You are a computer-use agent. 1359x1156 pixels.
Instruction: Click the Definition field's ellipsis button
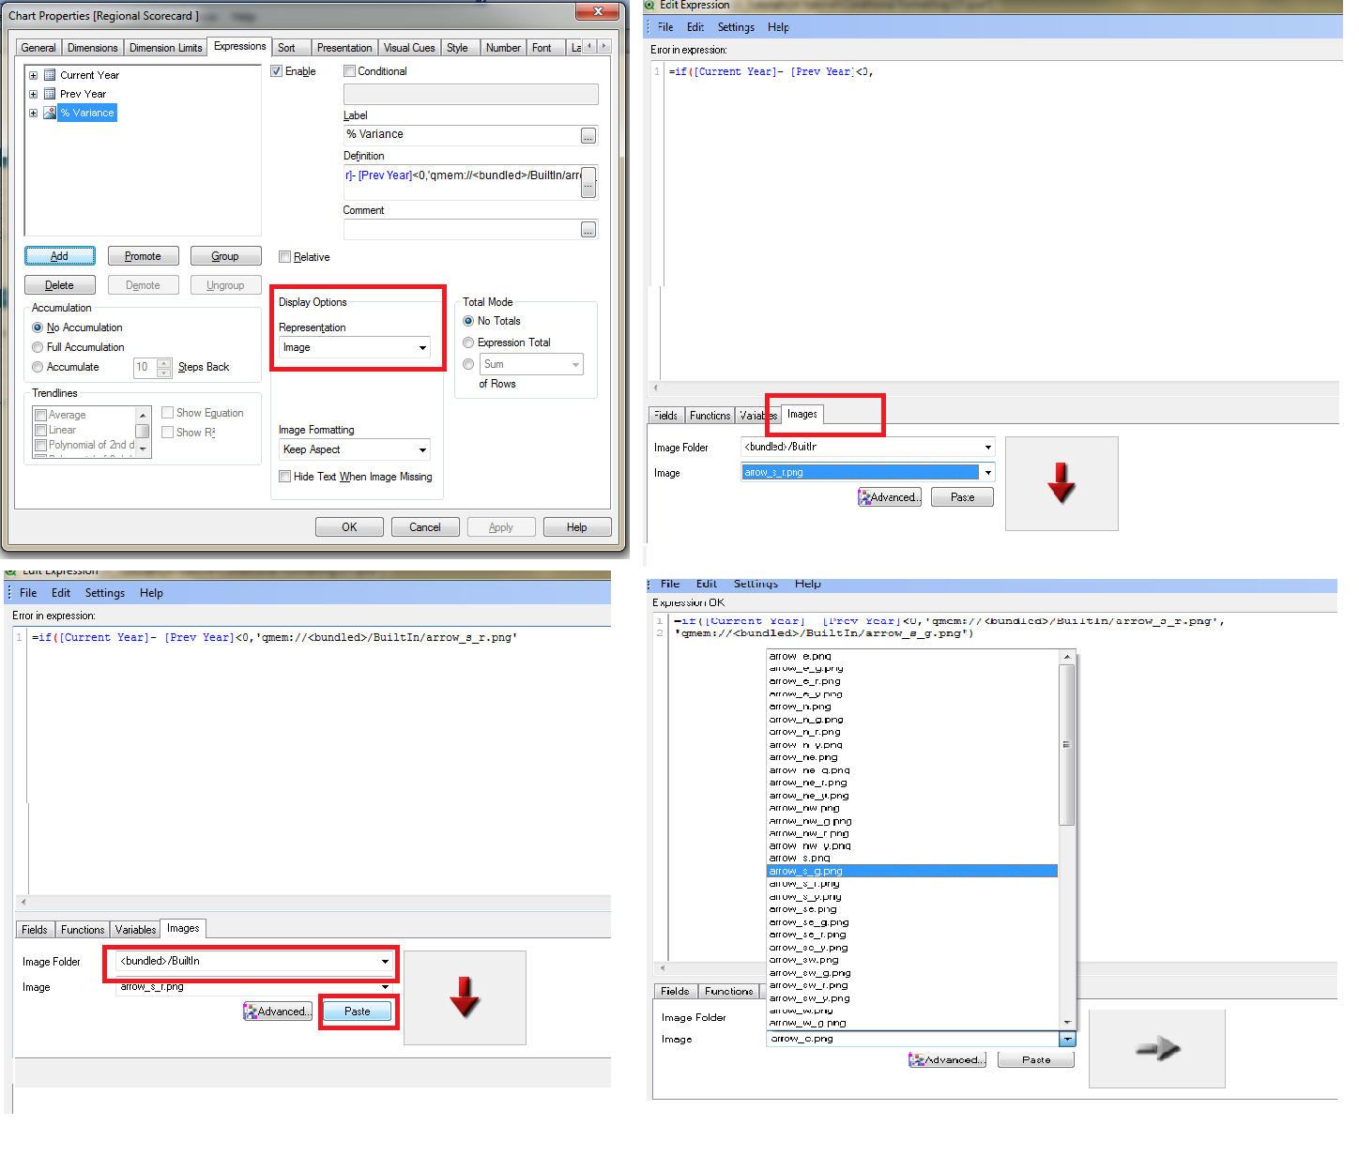[x=588, y=182]
